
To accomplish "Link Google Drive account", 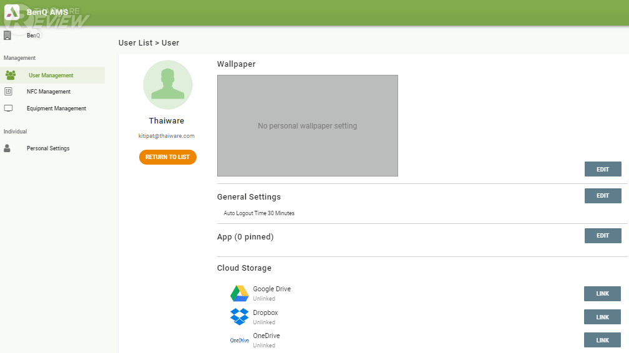I will click(602, 294).
